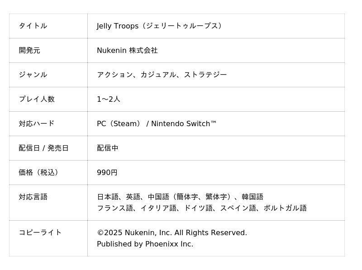Click the 配信日 / 発売日 label cell
The height and width of the screenshot is (270, 362).
[44, 148]
